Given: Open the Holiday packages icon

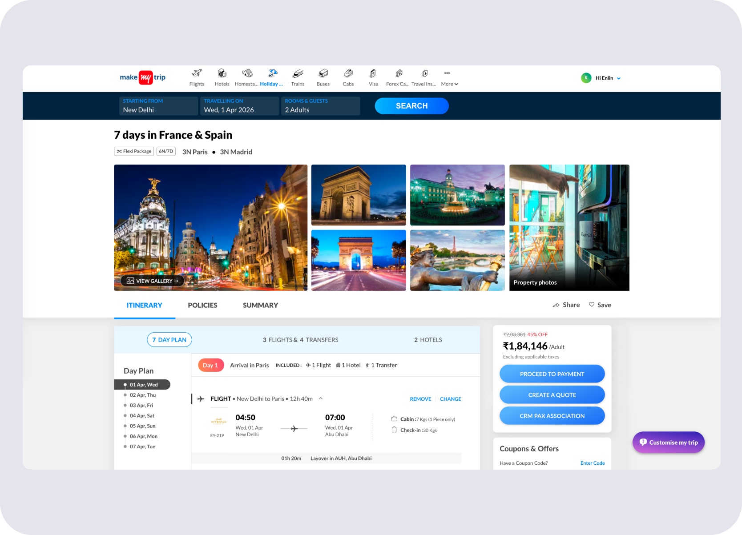Looking at the screenshot, I should click(273, 73).
